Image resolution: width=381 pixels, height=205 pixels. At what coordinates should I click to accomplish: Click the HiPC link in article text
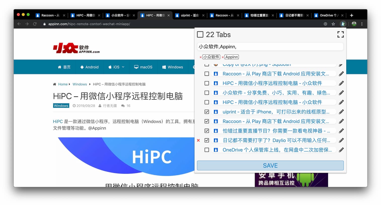(x=58, y=121)
